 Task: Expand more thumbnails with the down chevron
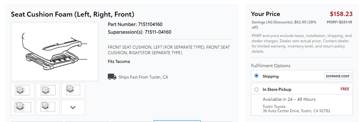tap(73, 107)
